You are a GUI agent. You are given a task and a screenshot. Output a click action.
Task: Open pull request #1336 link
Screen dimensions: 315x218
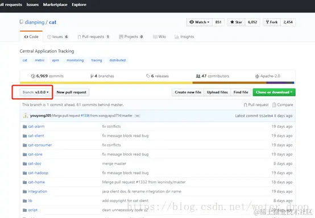[85, 116]
